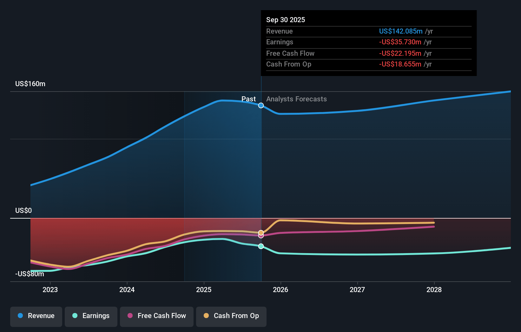
Task: Click the Past section label
Action: click(248, 99)
